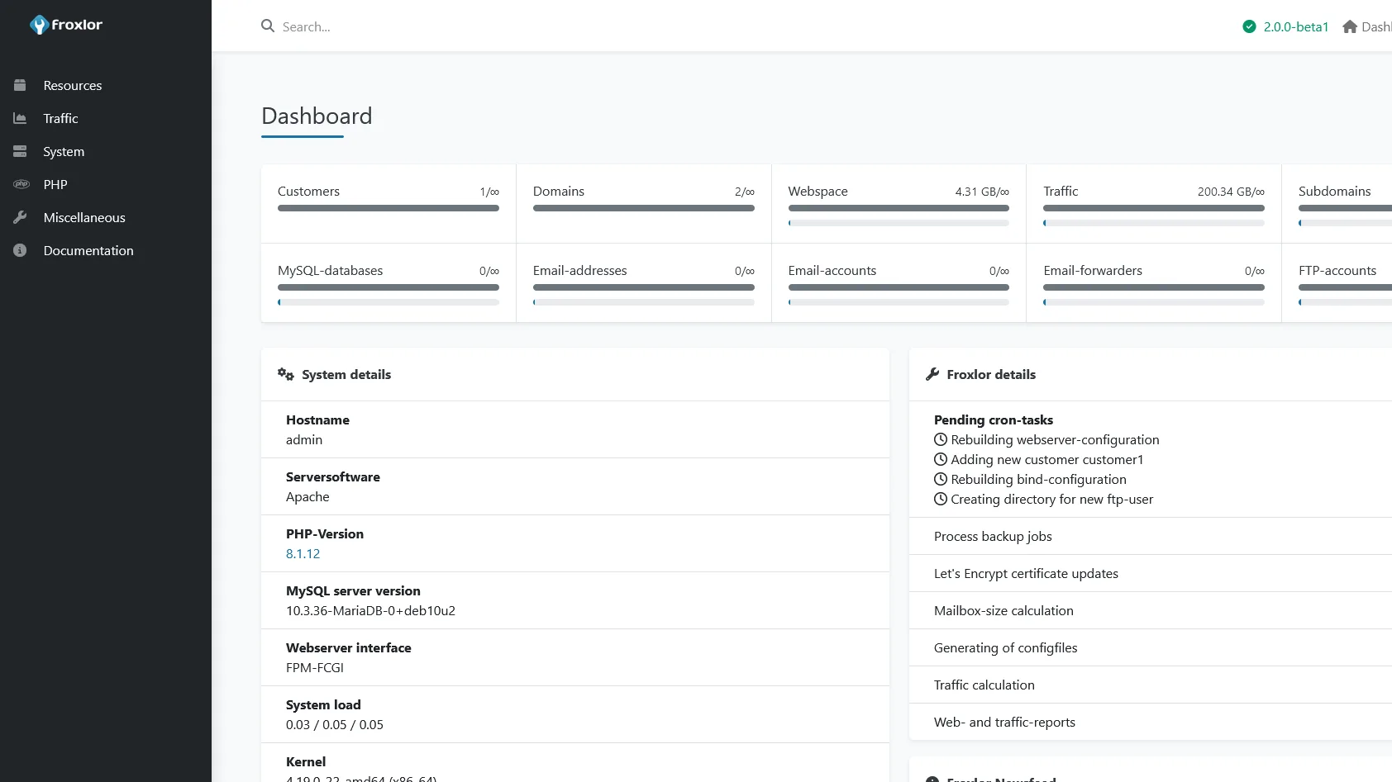Open the System menu section
1392x782 pixels.
tap(64, 151)
